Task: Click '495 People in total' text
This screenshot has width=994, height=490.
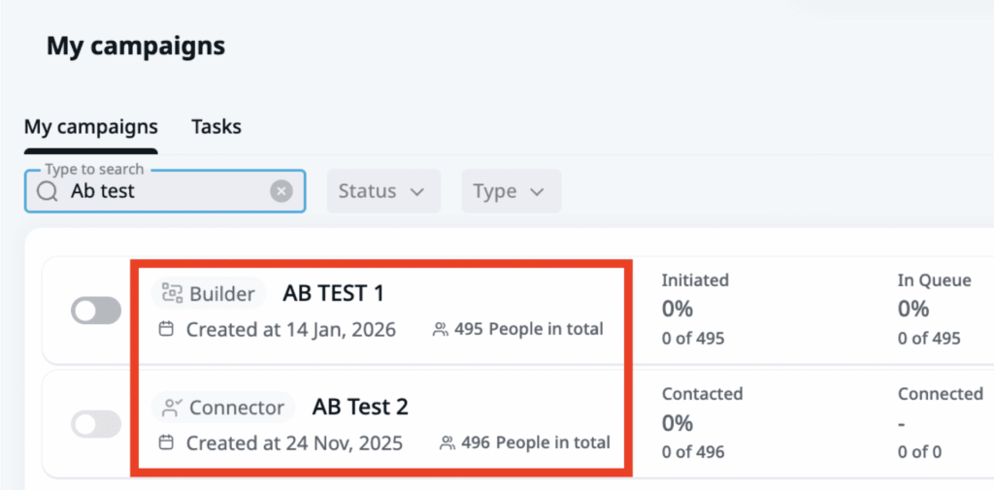Action: point(529,330)
